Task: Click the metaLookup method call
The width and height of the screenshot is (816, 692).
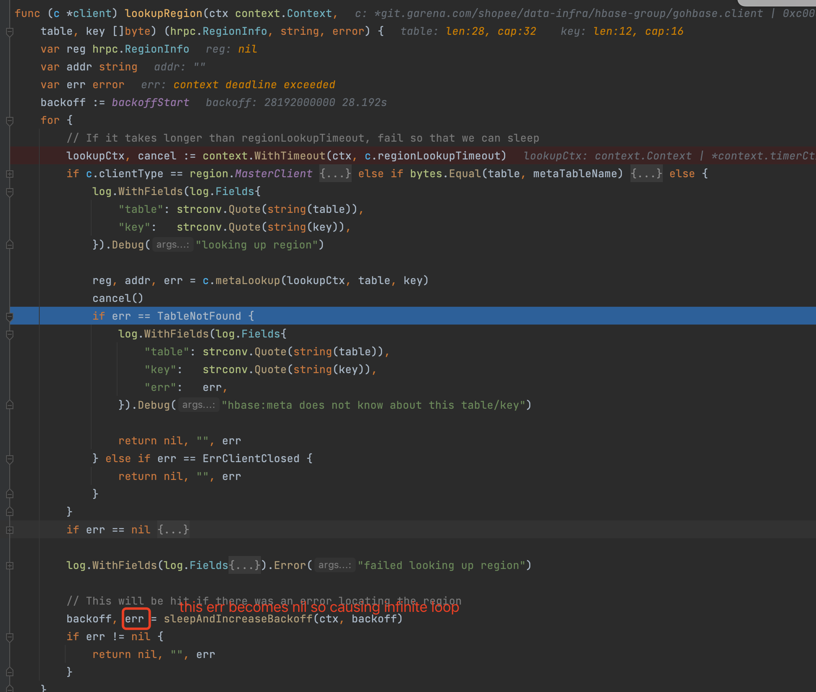Action: click(248, 281)
